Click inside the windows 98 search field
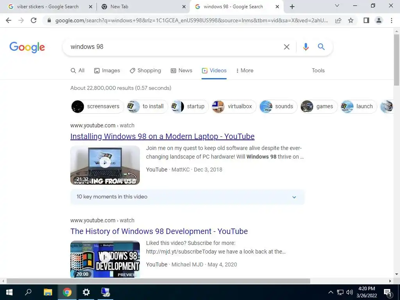The height and width of the screenshot is (300, 400). 173,47
